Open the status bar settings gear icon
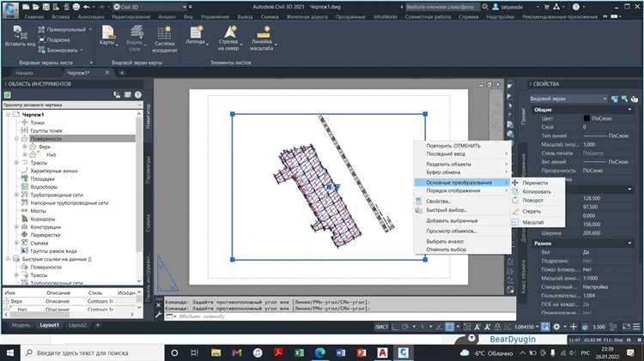644x361 pixels. tap(557, 327)
